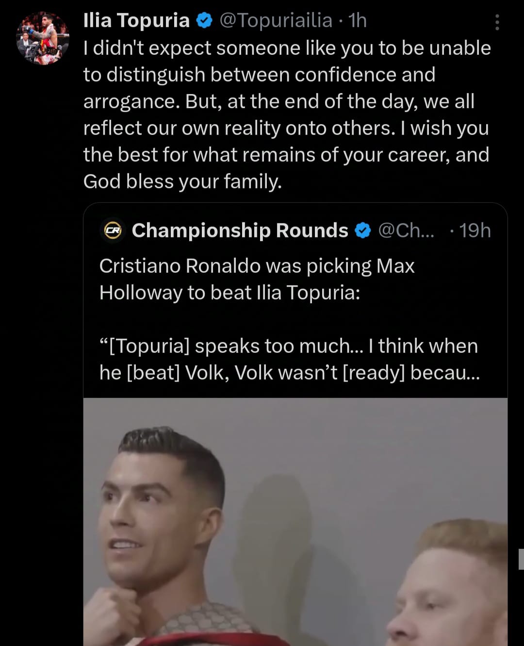The image size is (524, 646).
Task: Click the 19h quoted post timestamp
Action: pos(475,231)
